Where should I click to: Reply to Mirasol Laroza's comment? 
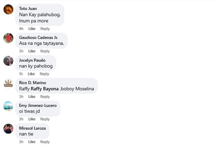click(45, 142)
